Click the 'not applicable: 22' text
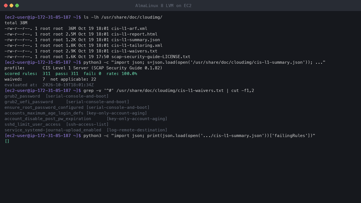The height and width of the screenshot is (203, 361). pos(73,79)
